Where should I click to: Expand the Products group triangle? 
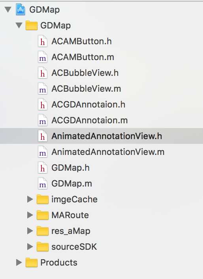click(x=19, y=262)
